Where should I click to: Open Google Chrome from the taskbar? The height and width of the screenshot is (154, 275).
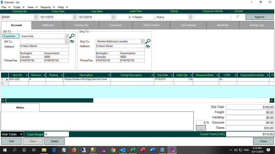(x=113, y=150)
